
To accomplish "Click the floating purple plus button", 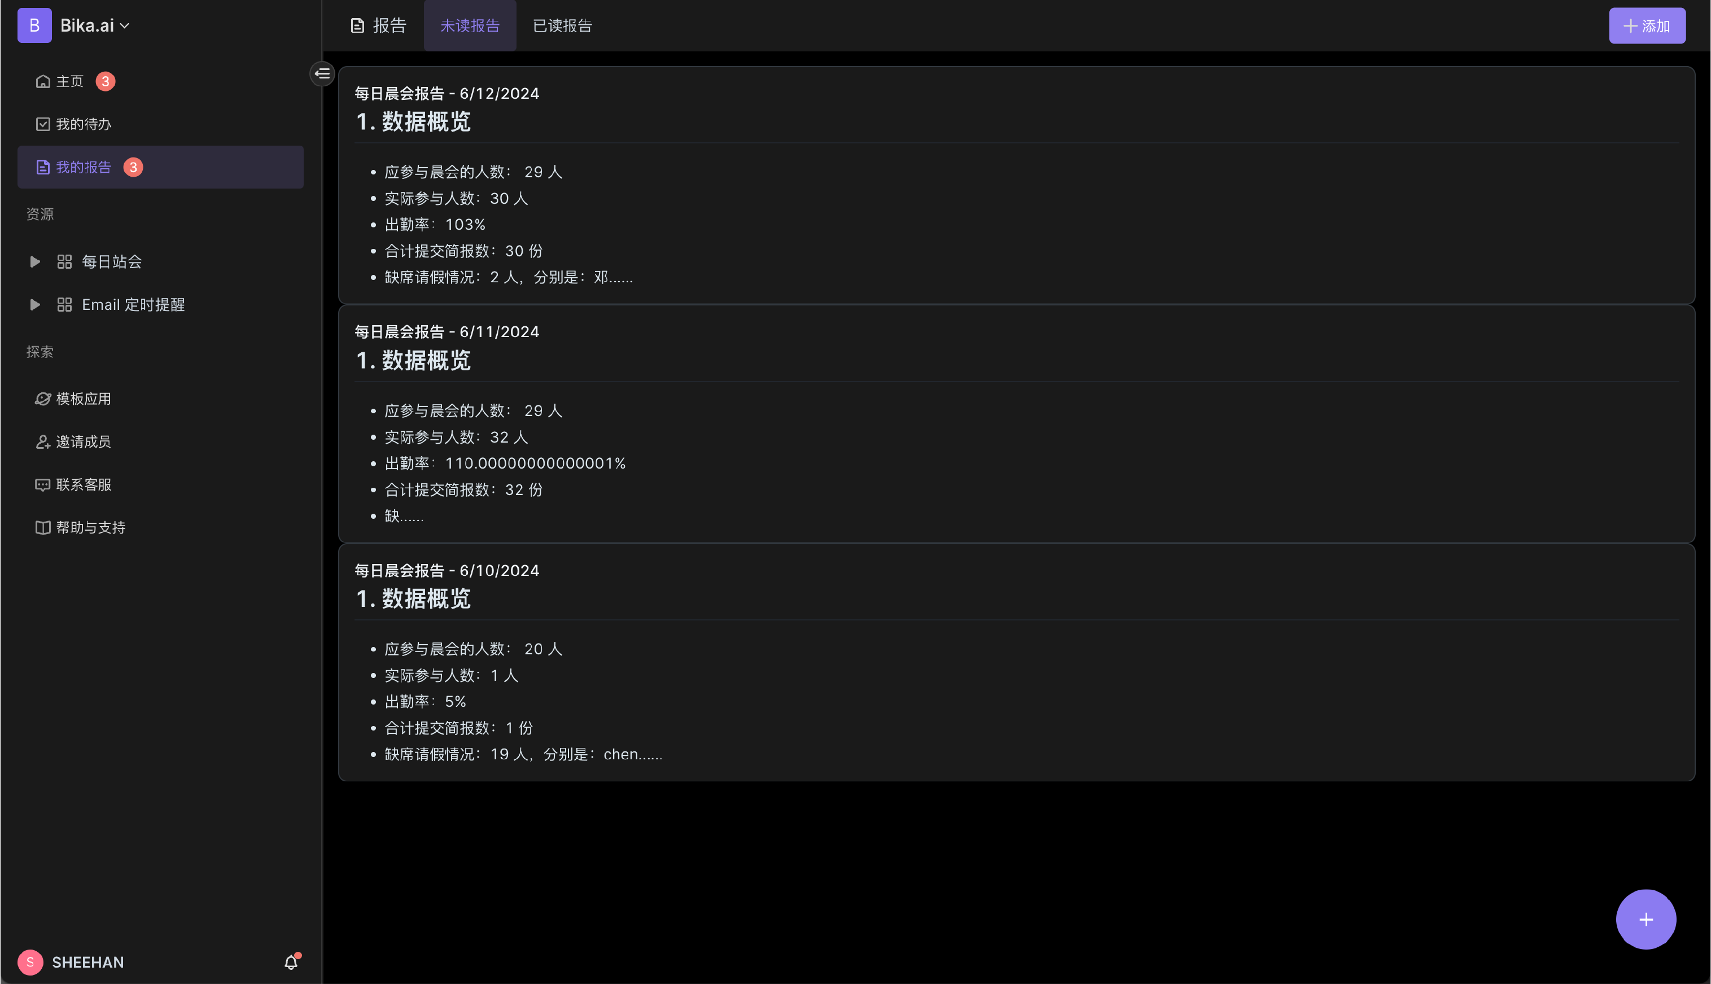I will click(x=1646, y=919).
